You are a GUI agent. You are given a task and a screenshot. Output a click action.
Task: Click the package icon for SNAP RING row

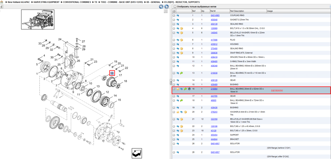[181, 53]
